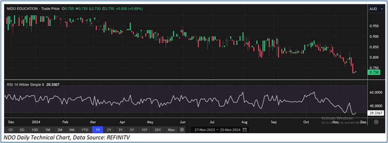Select the YTD time range

[85, 129]
